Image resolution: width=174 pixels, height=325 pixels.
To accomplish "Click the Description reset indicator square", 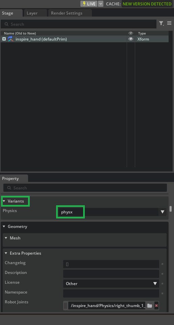I will click(x=162, y=274).
